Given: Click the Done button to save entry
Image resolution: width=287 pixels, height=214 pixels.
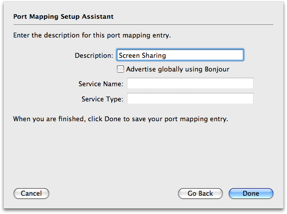Looking at the screenshot, I should [x=251, y=193].
